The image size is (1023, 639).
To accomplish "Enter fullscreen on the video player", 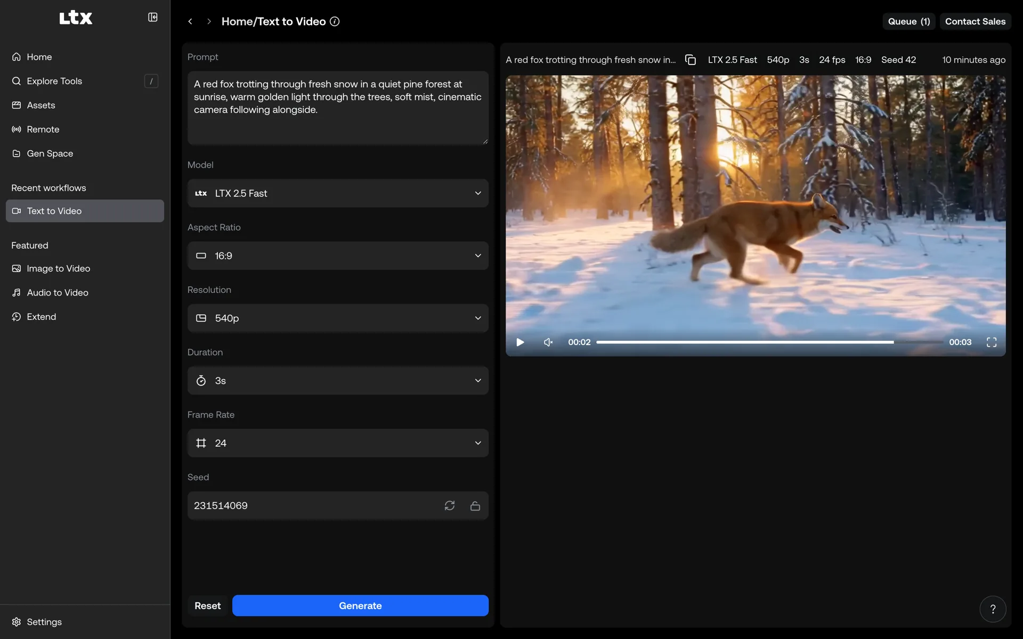I will [992, 342].
